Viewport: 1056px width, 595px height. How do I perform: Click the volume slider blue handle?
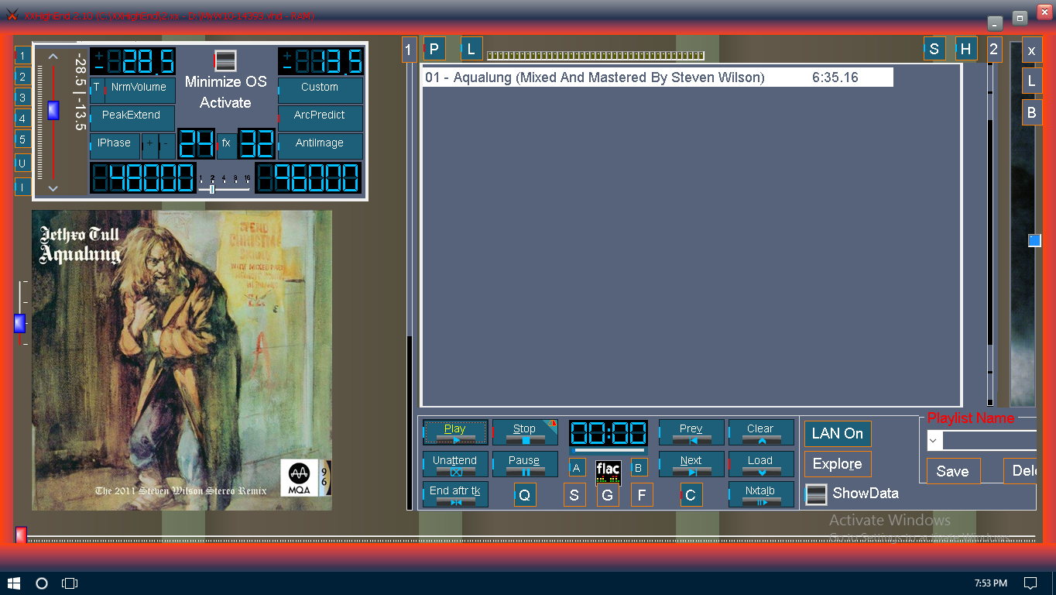click(53, 110)
